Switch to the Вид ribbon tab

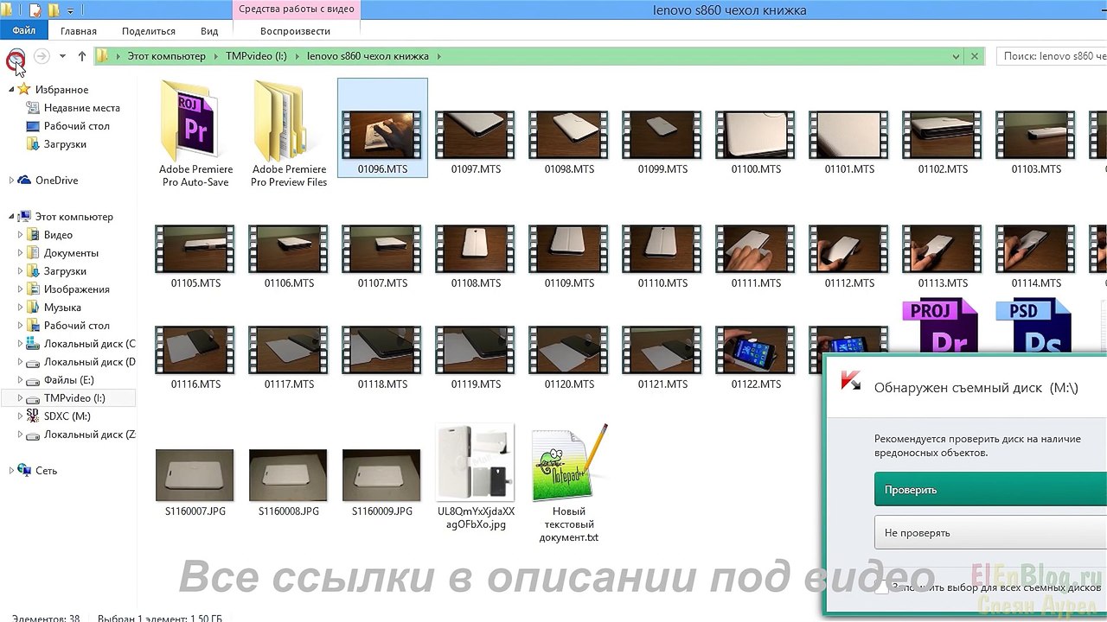pos(209,31)
